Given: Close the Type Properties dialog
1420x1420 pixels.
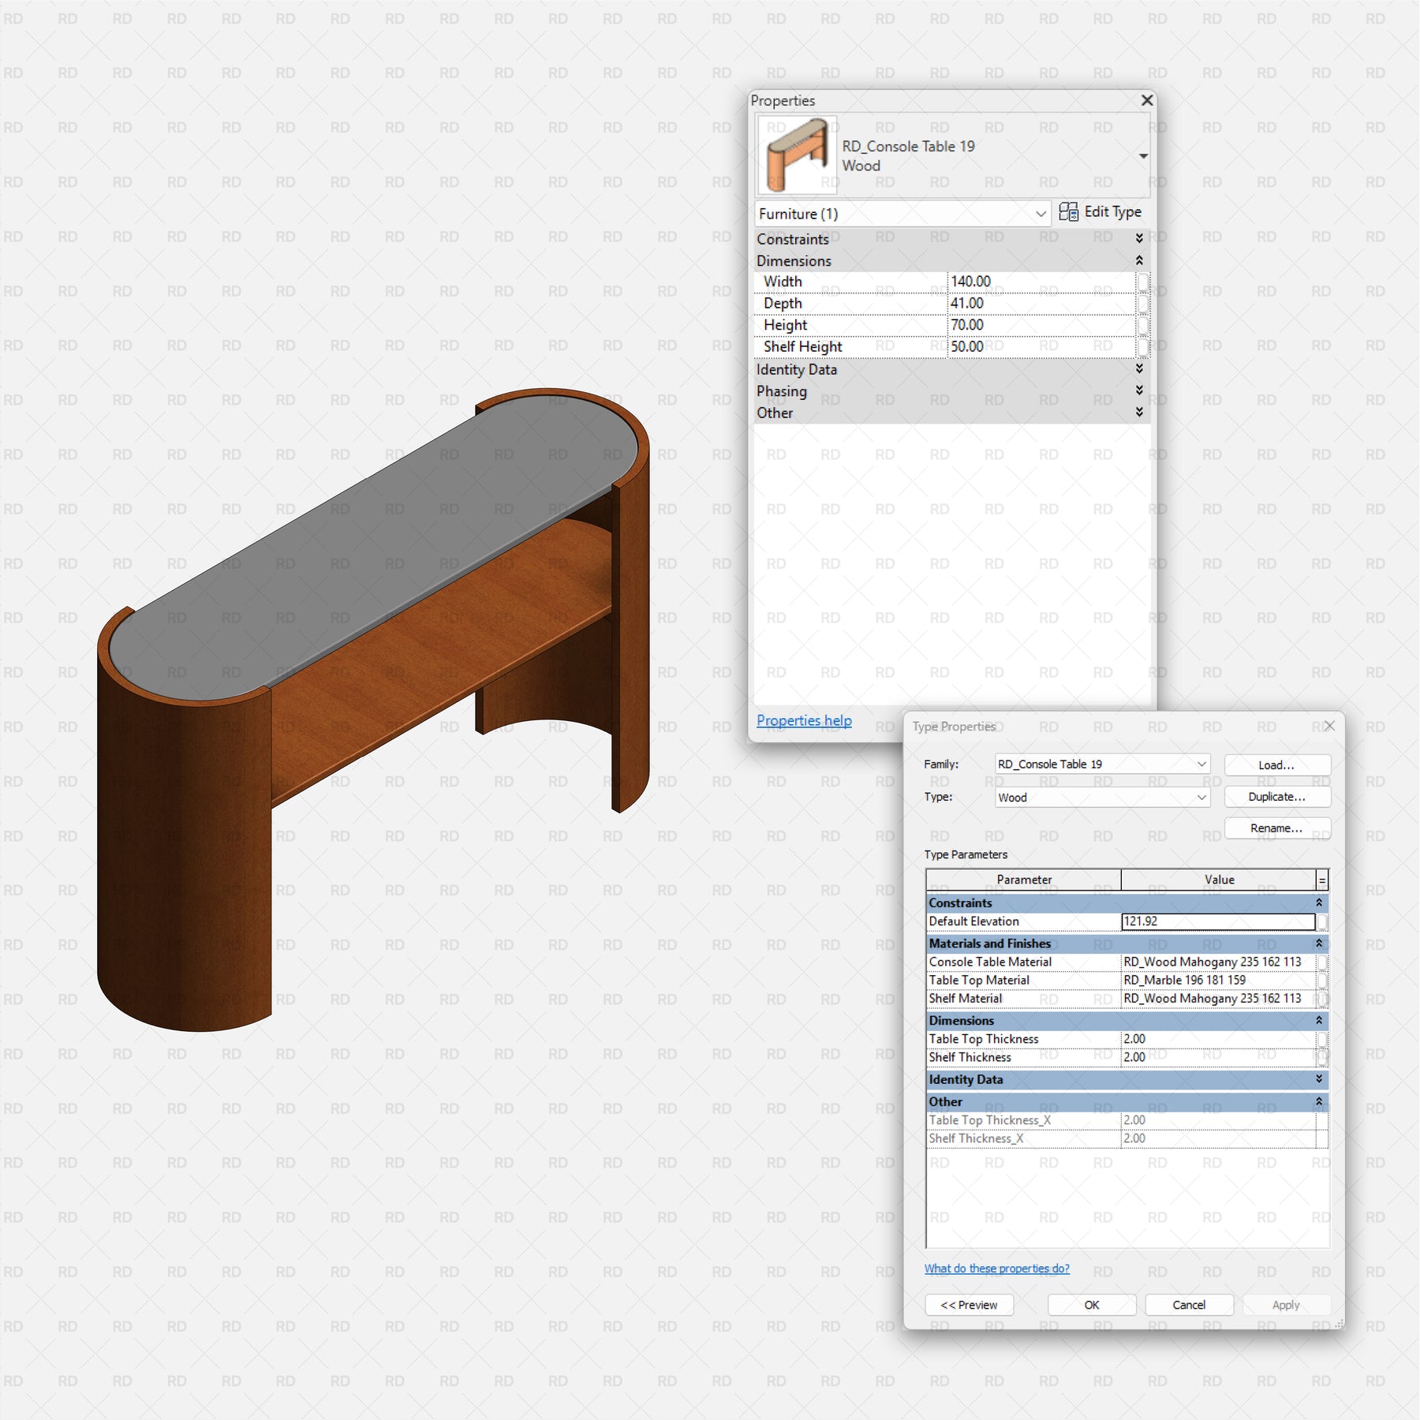Looking at the screenshot, I should click(x=1328, y=726).
